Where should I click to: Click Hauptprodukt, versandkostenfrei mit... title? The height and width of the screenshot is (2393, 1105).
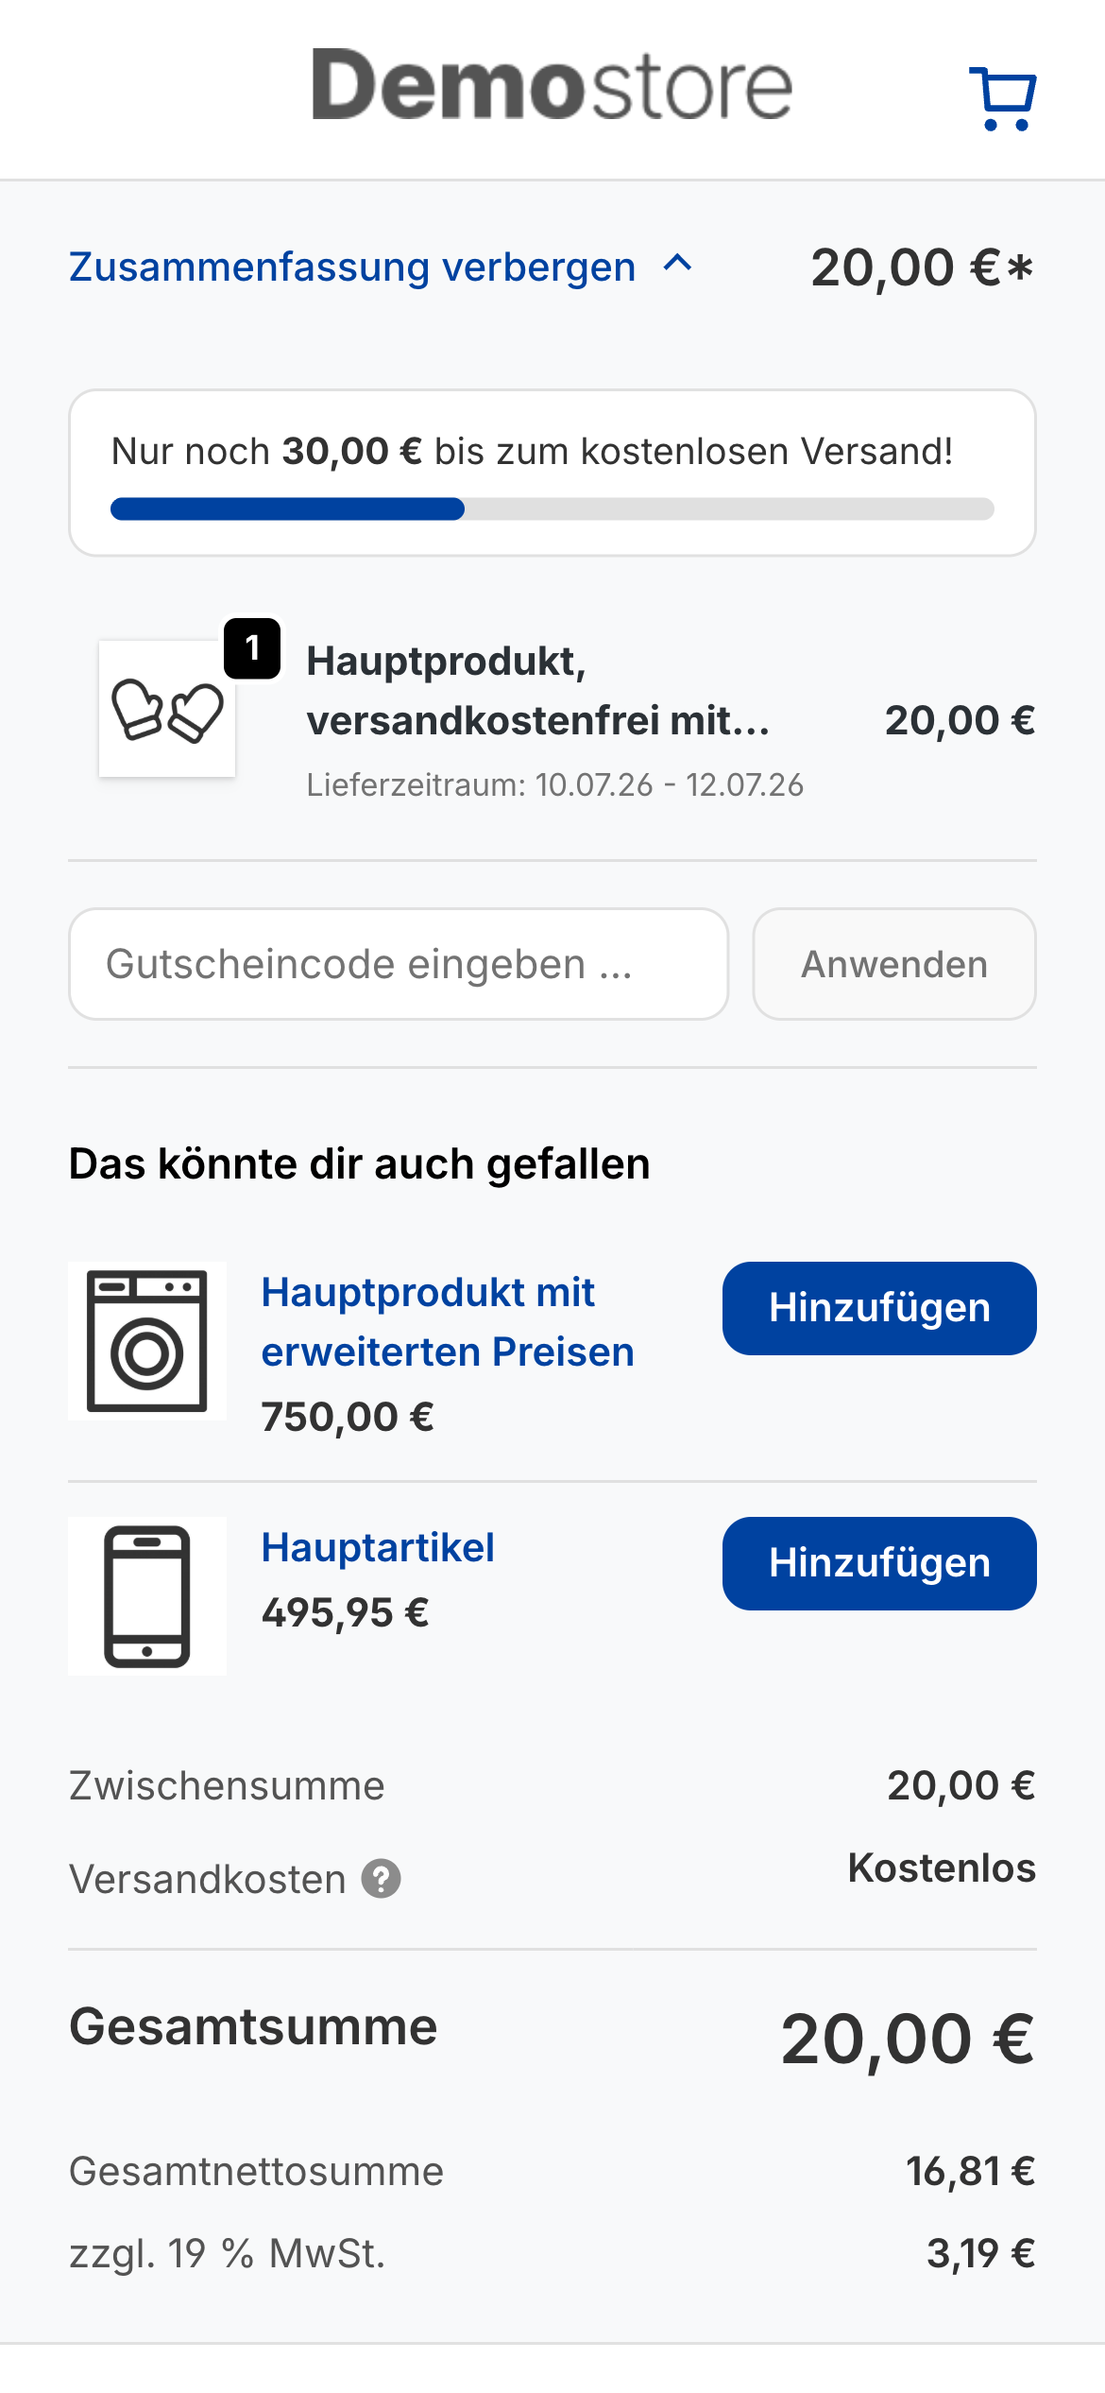click(538, 691)
